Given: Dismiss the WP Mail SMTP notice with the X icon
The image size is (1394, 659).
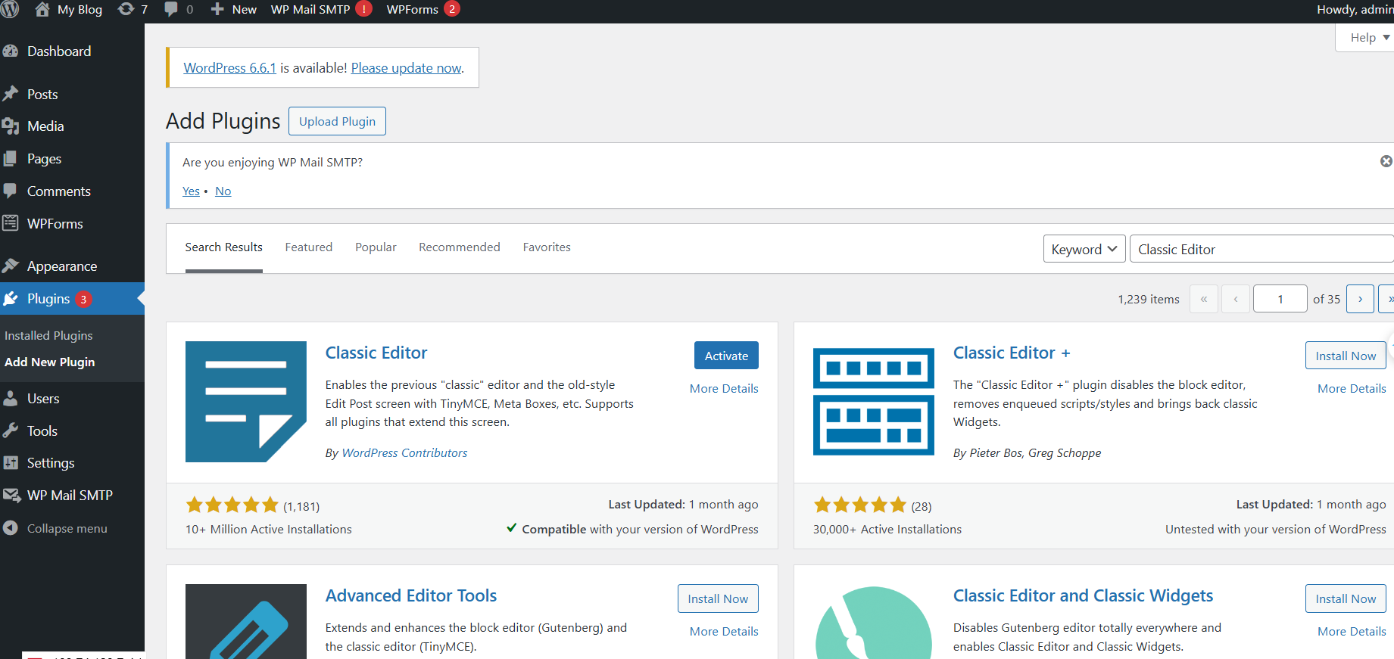Looking at the screenshot, I should [1386, 161].
